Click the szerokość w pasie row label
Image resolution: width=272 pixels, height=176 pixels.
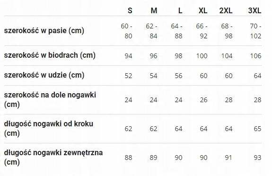pos(44,31)
